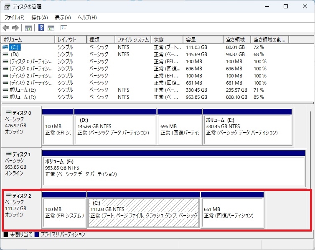Click the ボリューム (E:) row drive icon
Image resolution: width=315 pixels, height=250 pixels.
pos(5,90)
